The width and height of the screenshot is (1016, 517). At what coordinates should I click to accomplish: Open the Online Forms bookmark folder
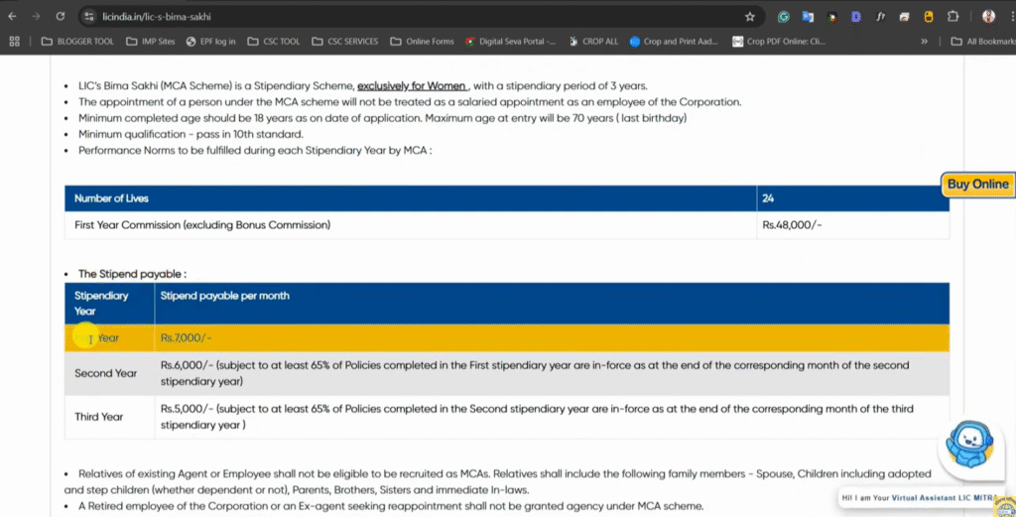(x=423, y=42)
